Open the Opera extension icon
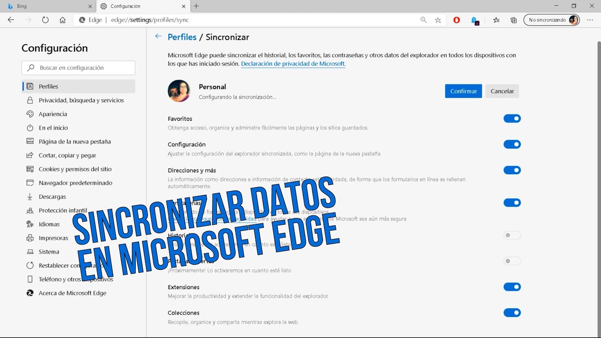601x338 pixels. [456, 20]
